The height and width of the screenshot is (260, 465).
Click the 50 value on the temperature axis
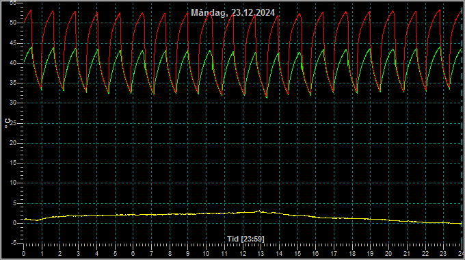12,23
